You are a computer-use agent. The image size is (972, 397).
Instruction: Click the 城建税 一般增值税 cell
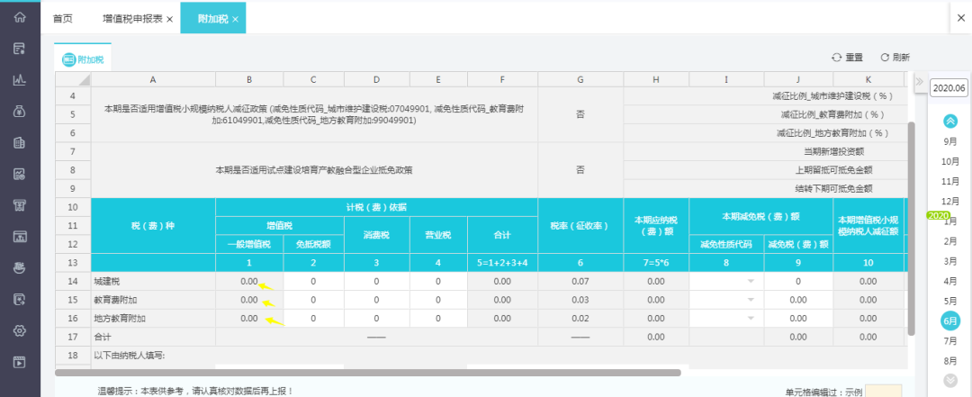pos(249,282)
